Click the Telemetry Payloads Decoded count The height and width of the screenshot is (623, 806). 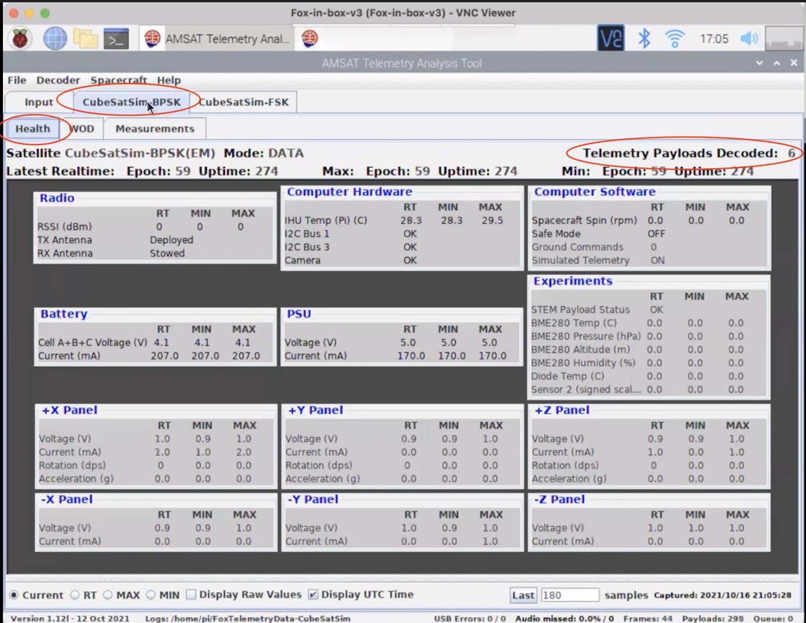791,153
